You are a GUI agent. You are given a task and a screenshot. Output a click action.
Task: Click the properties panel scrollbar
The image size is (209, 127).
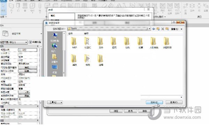pyautogui.click(x=41, y=85)
